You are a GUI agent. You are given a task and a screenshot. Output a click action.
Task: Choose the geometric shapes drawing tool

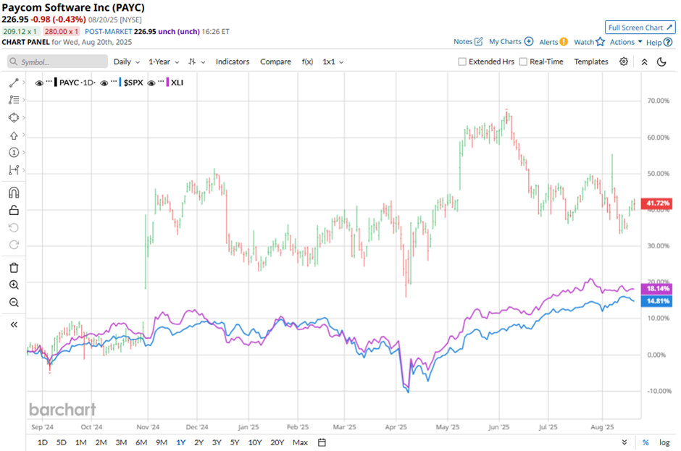pyautogui.click(x=14, y=117)
